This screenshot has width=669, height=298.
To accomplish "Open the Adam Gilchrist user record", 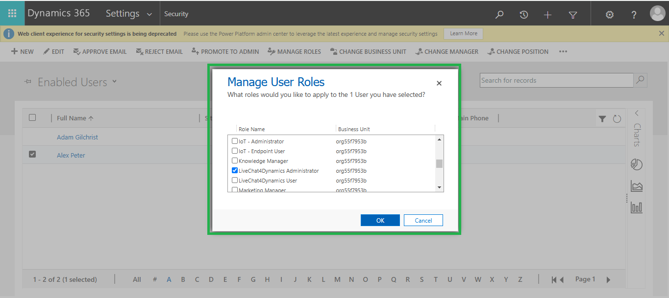I will coord(77,138).
